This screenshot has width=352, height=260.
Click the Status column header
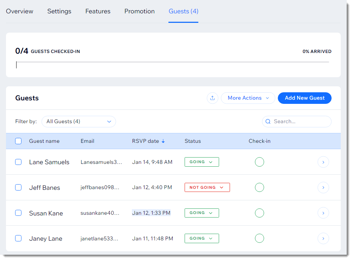point(193,141)
